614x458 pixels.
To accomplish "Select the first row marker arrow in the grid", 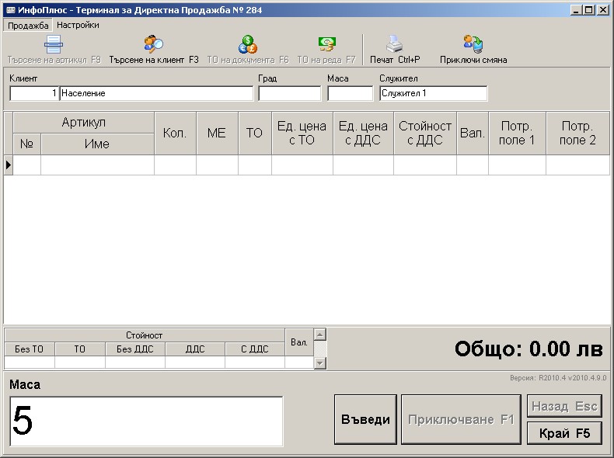I will 9,165.
